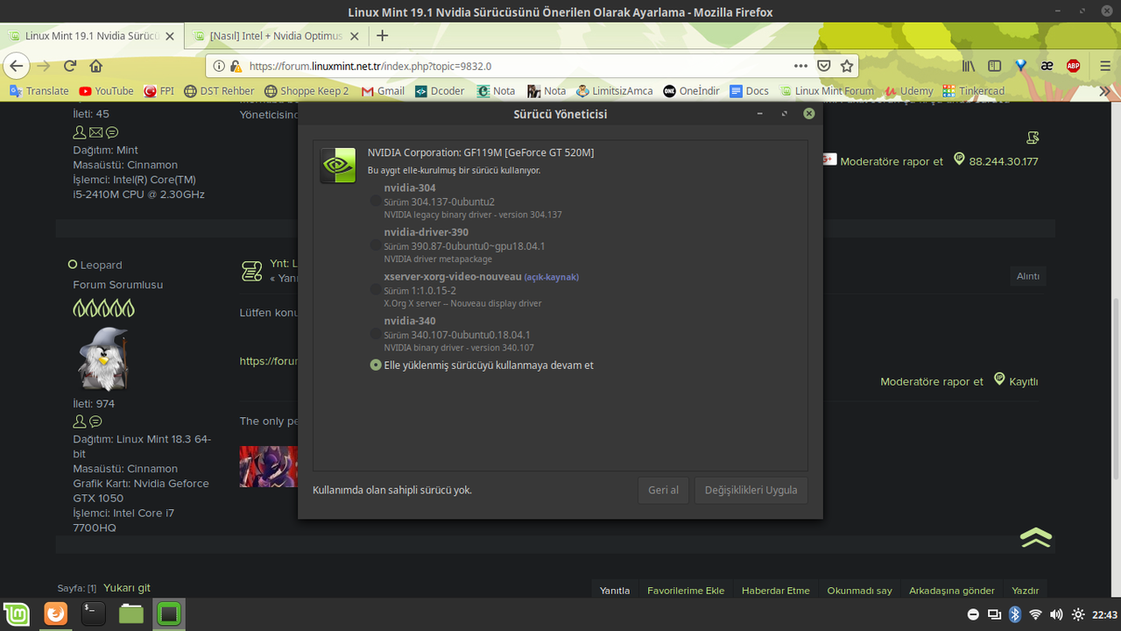Click the email icon under İleti: 45
1121x631 pixels.
pyautogui.click(x=95, y=132)
